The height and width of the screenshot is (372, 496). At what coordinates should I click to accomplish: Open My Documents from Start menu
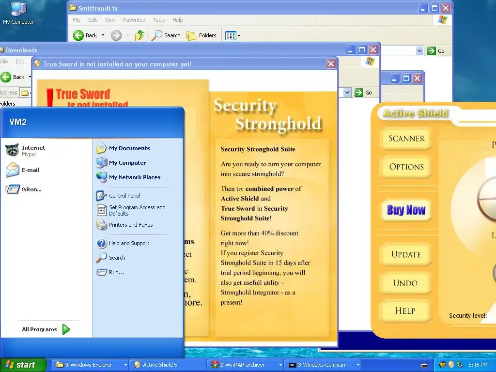pyautogui.click(x=123, y=148)
